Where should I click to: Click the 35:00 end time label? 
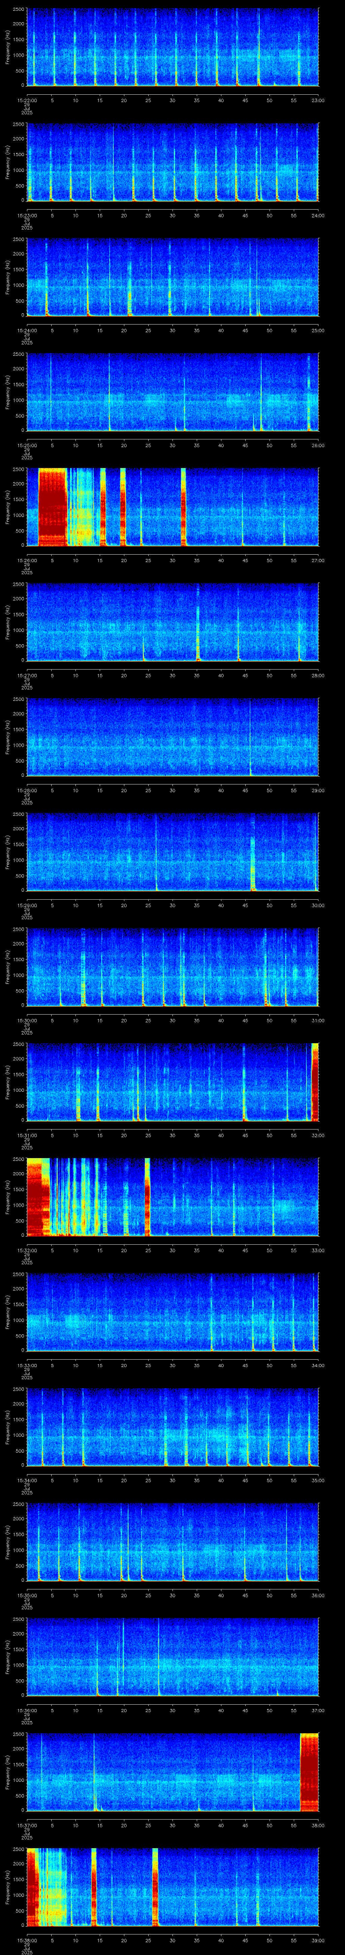point(318,1480)
